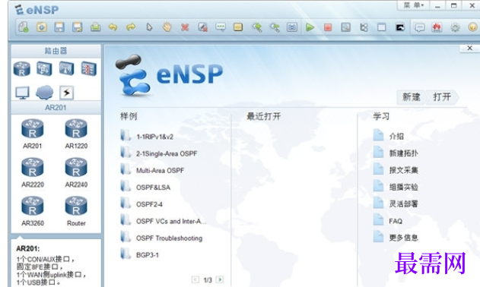The image size is (480, 287).
Task: Click the Save toolbar icon
Action: tap(59, 27)
